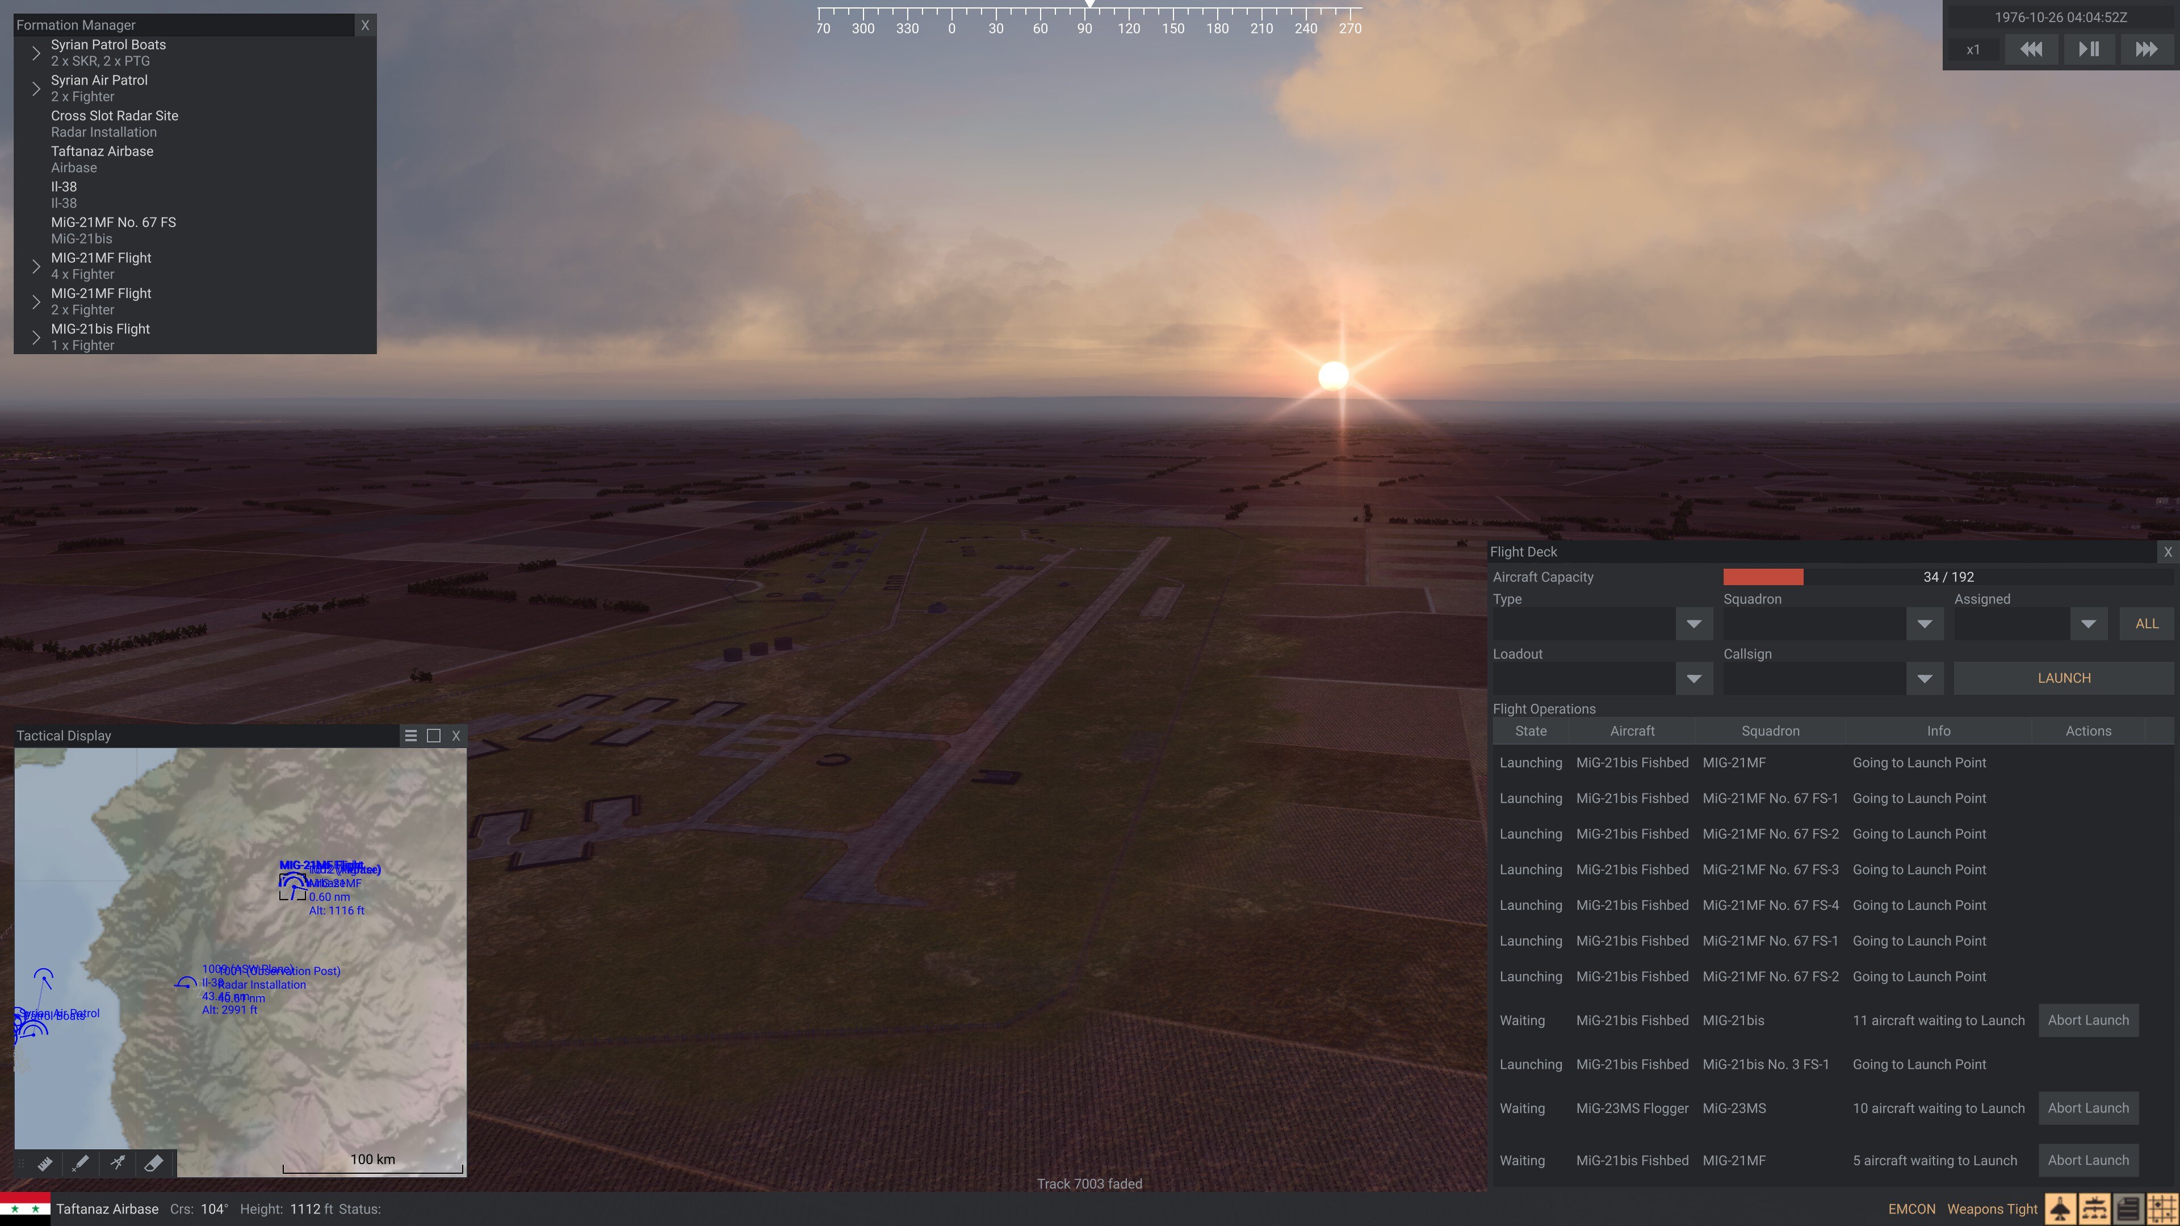The height and width of the screenshot is (1226, 2180).
Task: Toggle the play/pause simulation button
Action: pyautogui.click(x=2088, y=49)
